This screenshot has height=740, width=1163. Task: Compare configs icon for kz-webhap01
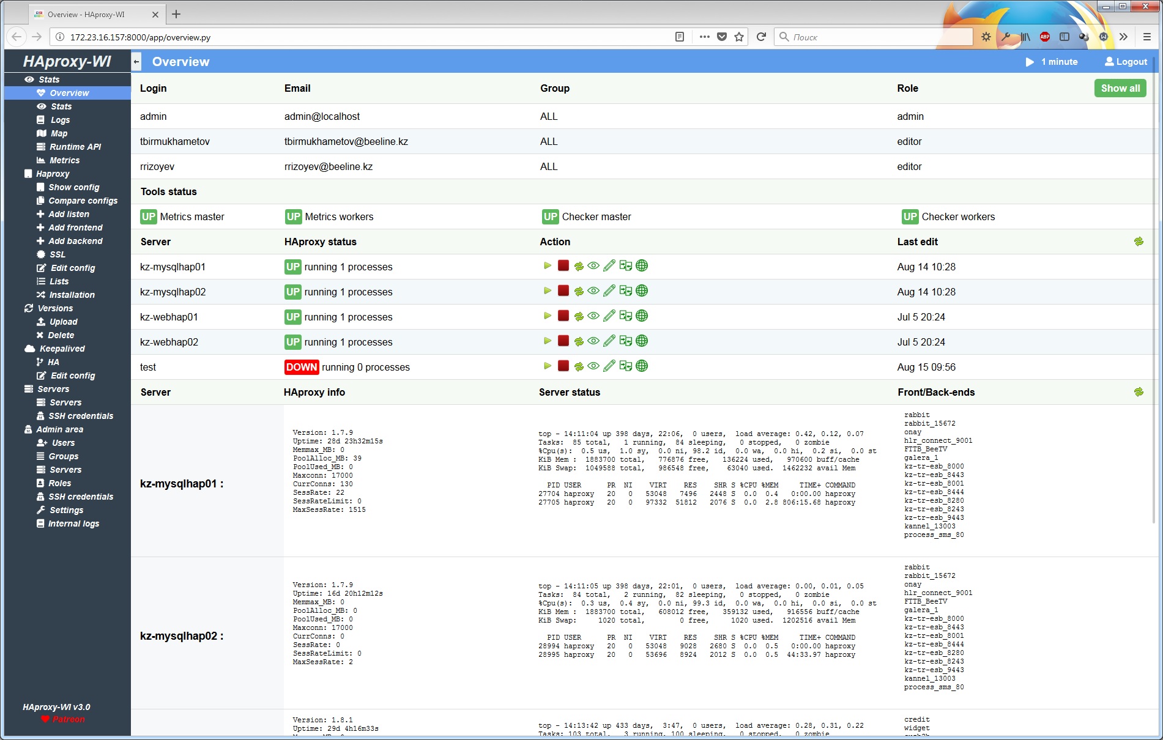[625, 316]
